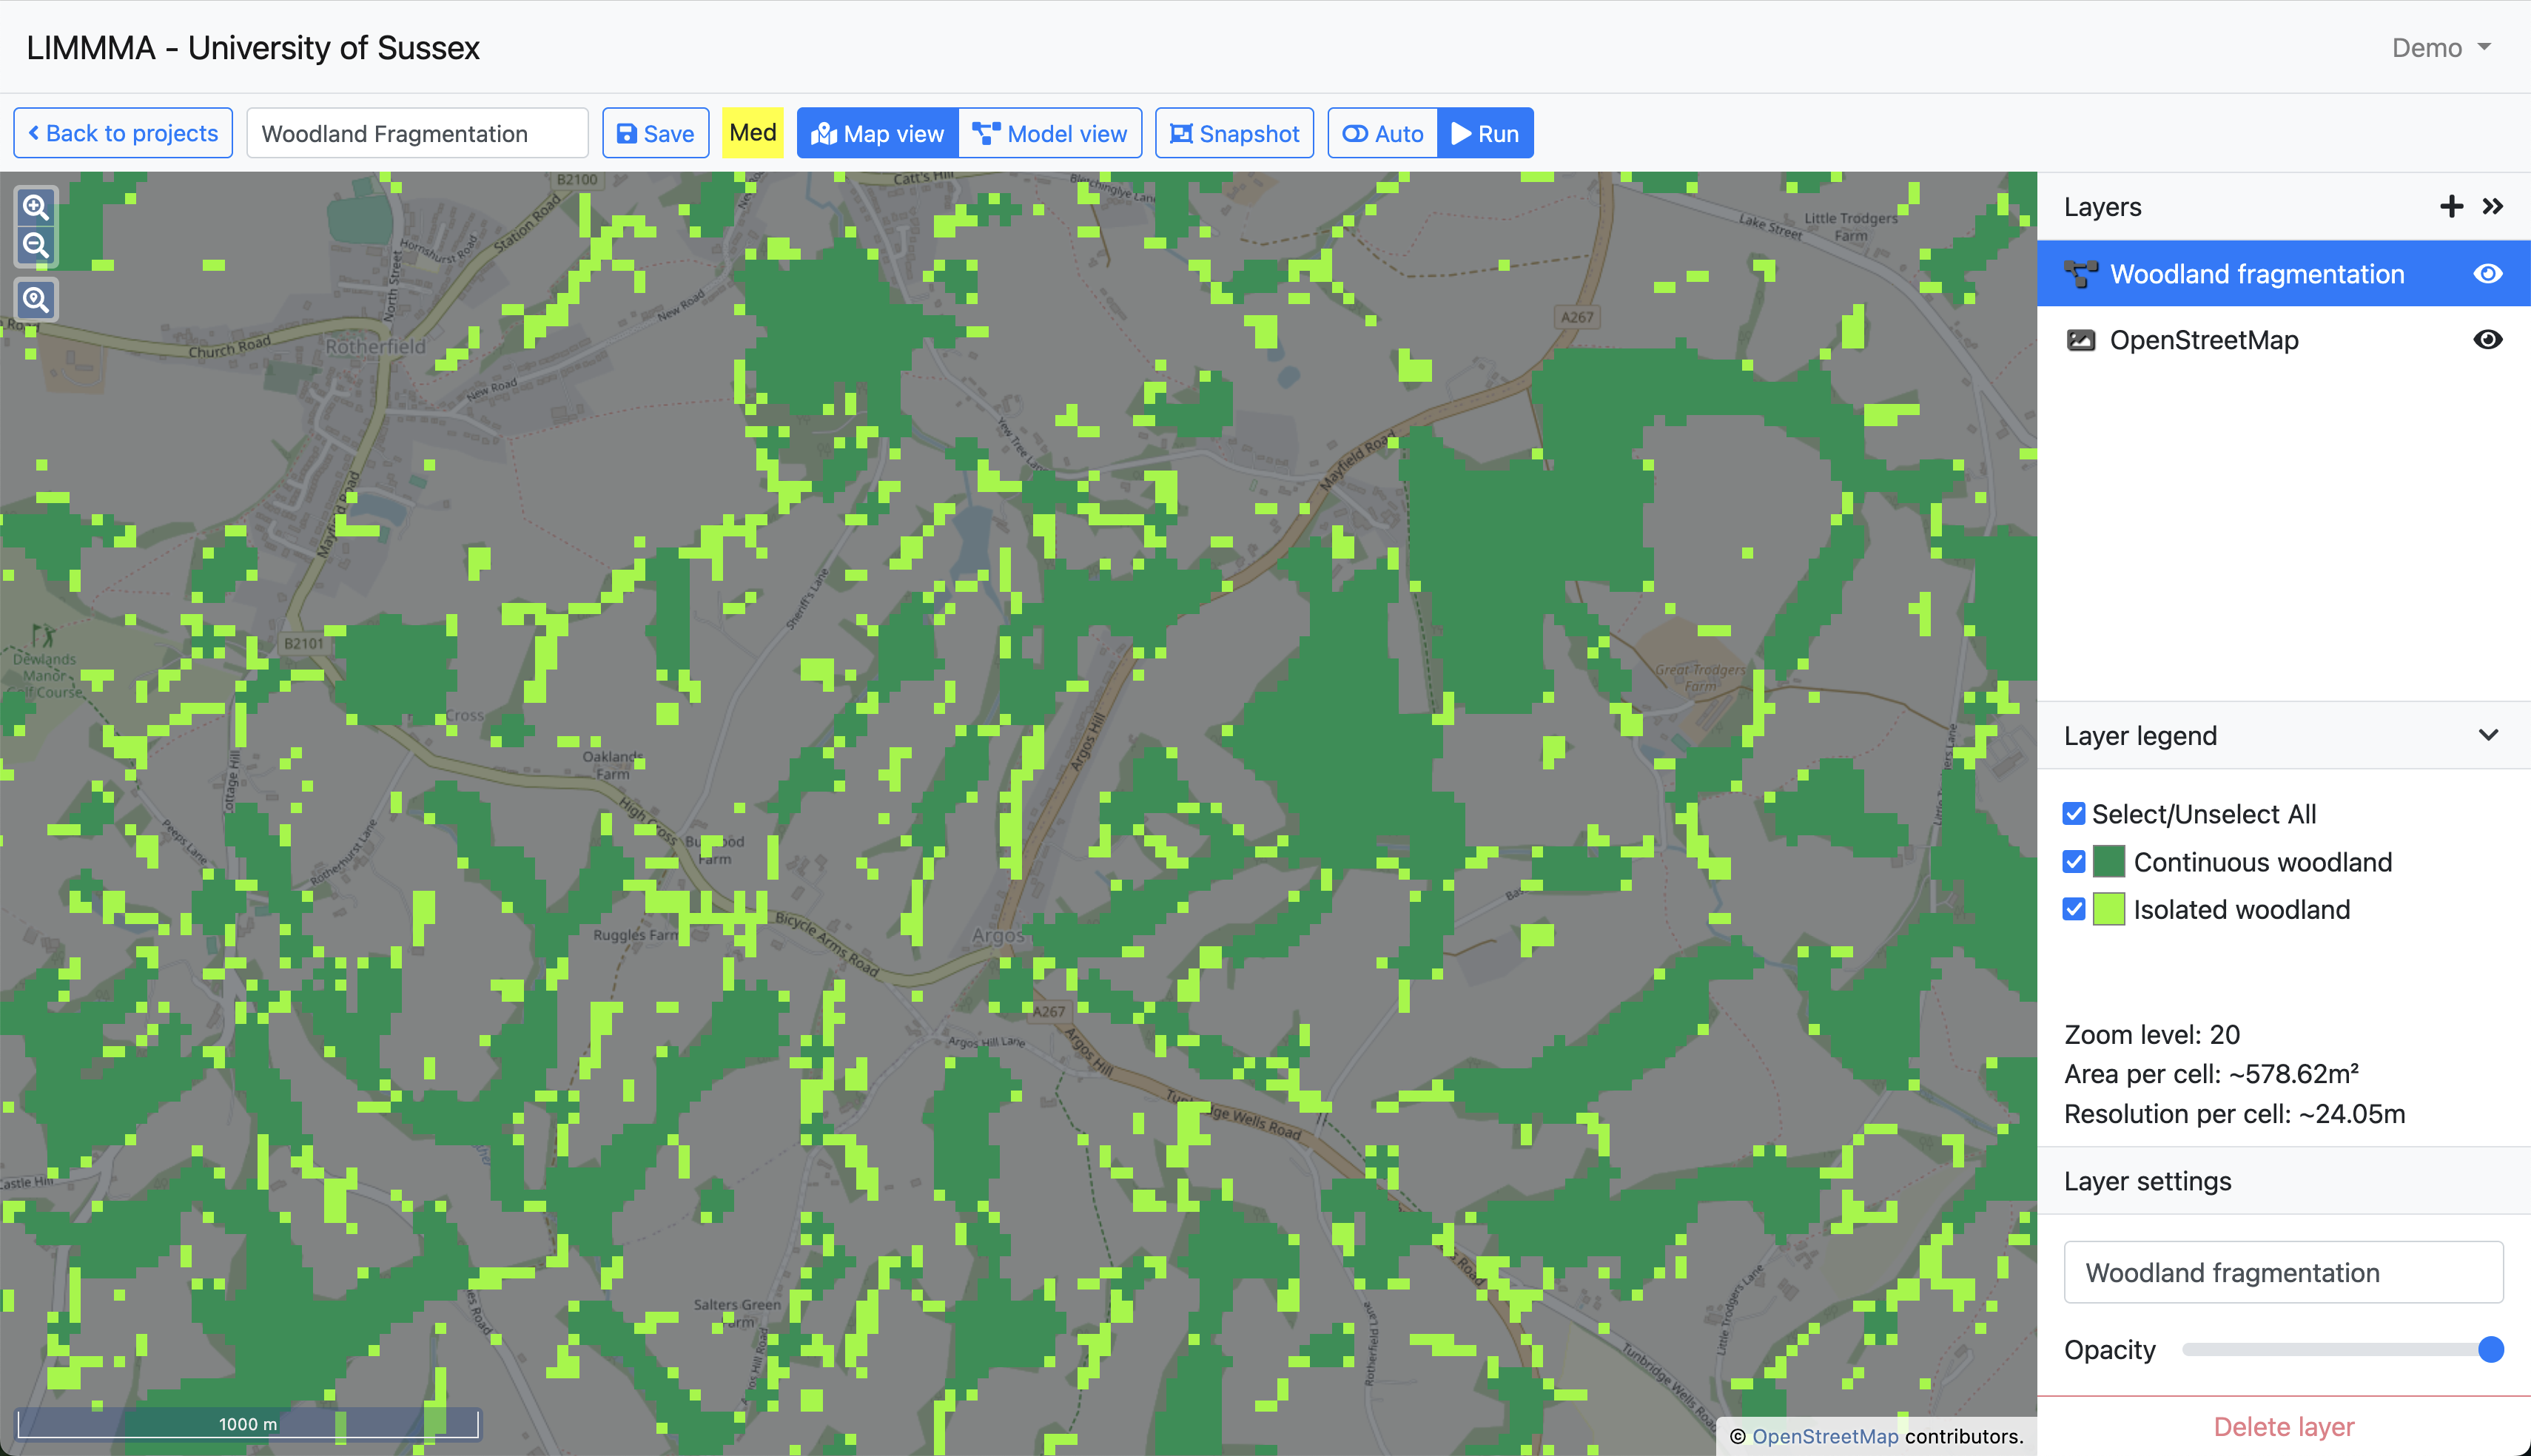Hide the Woodland fragmentation layer eye

pyautogui.click(x=2487, y=274)
